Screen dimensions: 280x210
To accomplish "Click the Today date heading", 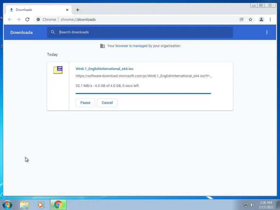I will point(52,54).
